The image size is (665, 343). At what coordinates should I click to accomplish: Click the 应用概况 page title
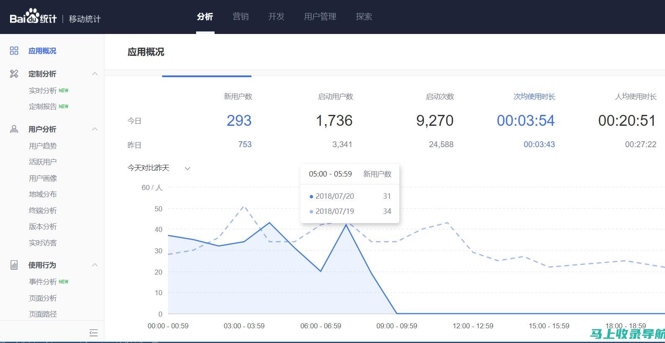tap(146, 52)
